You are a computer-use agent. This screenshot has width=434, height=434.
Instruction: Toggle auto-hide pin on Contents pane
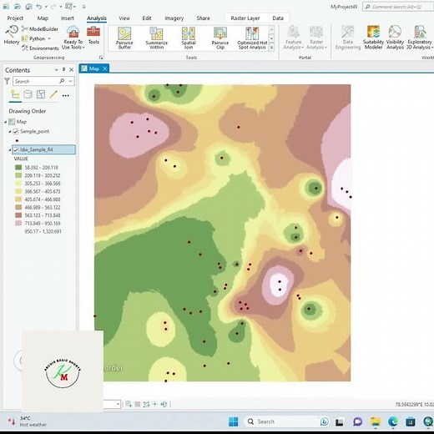(x=63, y=69)
